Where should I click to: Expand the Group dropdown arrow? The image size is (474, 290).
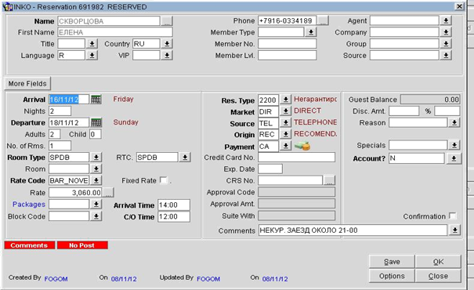pyautogui.click(x=446, y=44)
